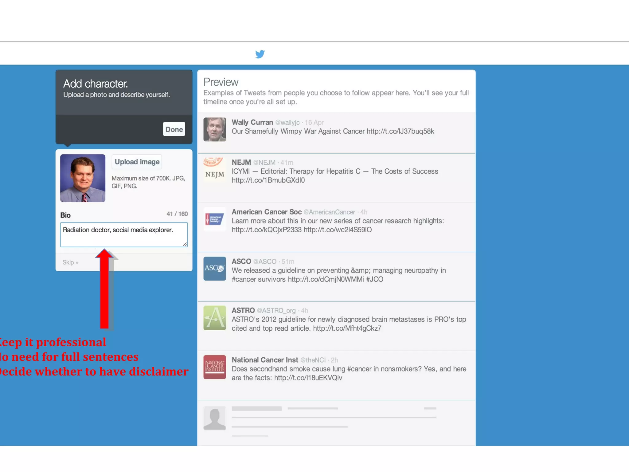Click the Upload image button

(137, 162)
